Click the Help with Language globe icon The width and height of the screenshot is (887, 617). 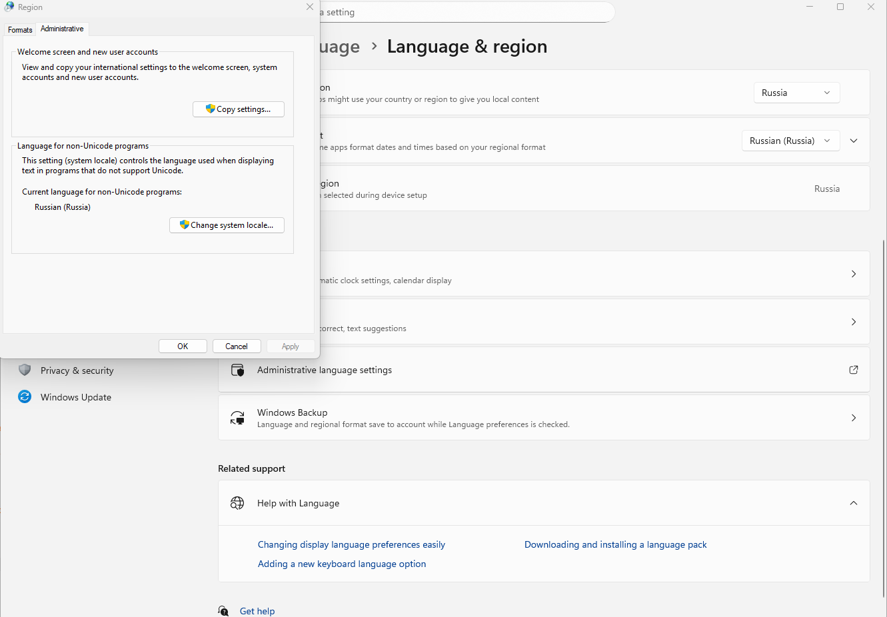(237, 503)
